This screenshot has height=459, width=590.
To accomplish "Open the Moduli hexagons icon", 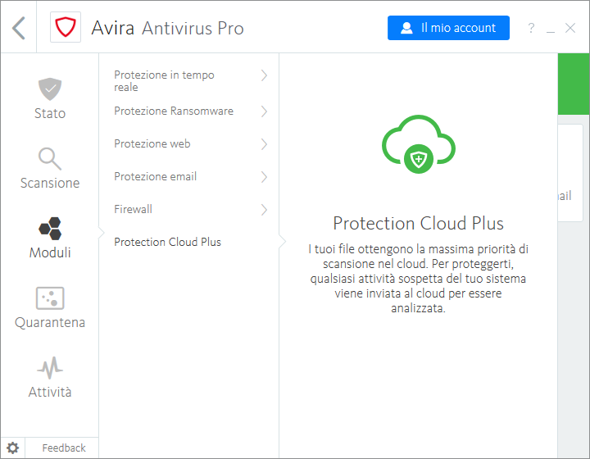I will 50,228.
